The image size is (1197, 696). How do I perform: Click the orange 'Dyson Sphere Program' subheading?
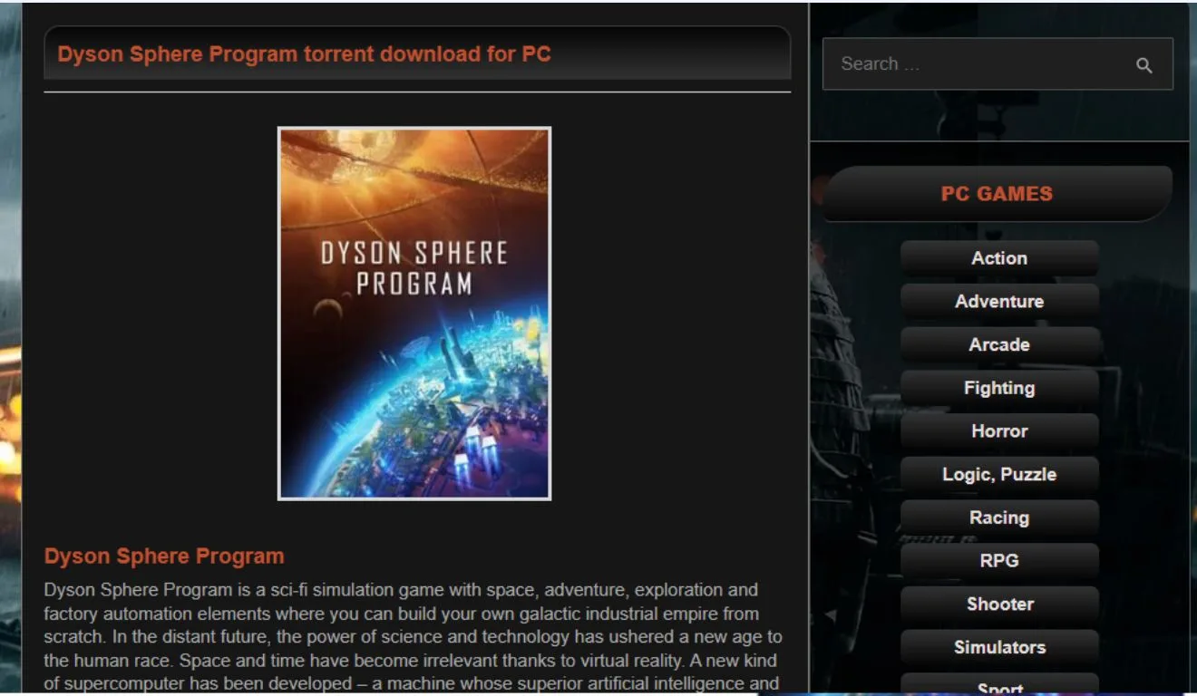coord(164,556)
